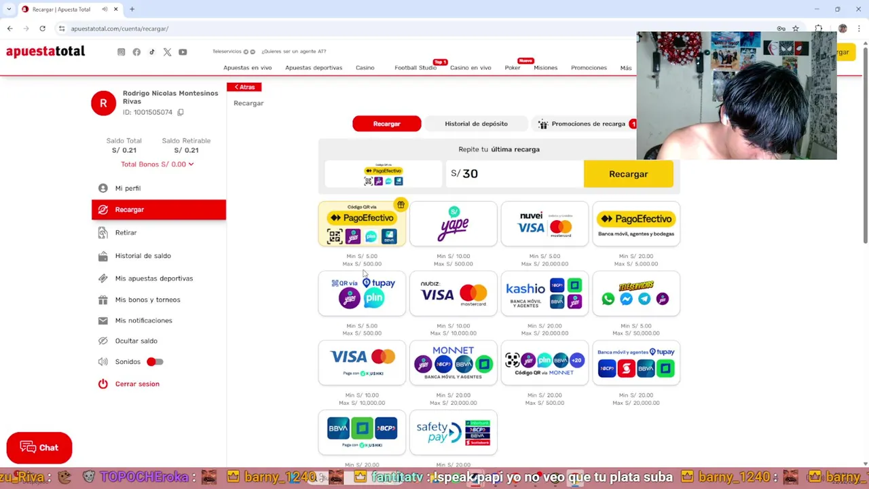This screenshot has width=869, height=489.
Task: Choose BBVA BCP Kushki payment card
Action: (x=362, y=433)
